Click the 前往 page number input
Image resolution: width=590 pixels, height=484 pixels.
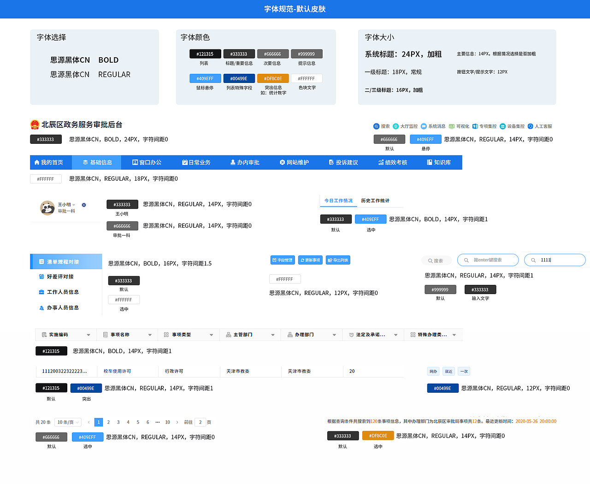pos(200,422)
